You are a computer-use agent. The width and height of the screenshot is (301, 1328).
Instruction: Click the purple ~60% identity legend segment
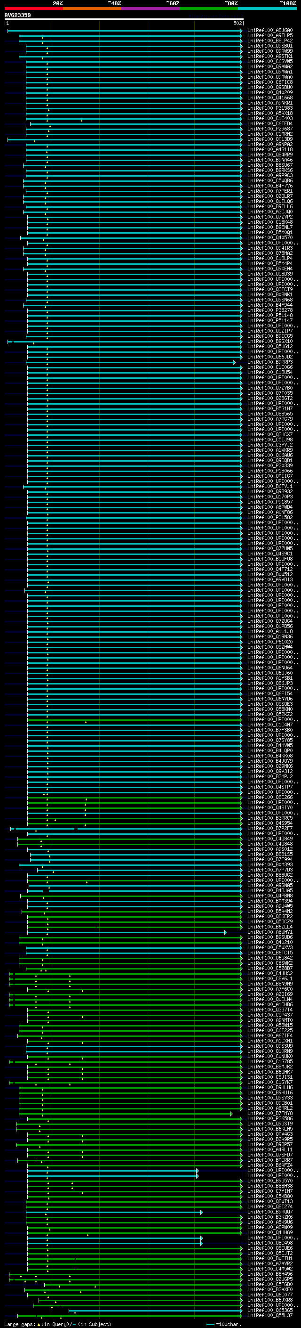pyautogui.click(x=150, y=8)
